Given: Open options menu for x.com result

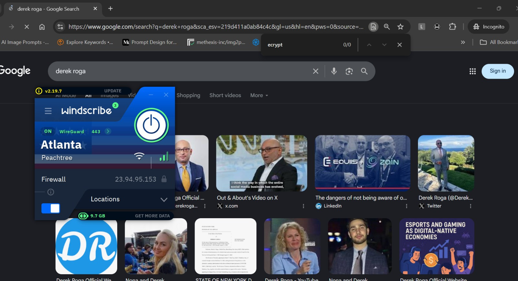Looking at the screenshot, I should point(303,206).
